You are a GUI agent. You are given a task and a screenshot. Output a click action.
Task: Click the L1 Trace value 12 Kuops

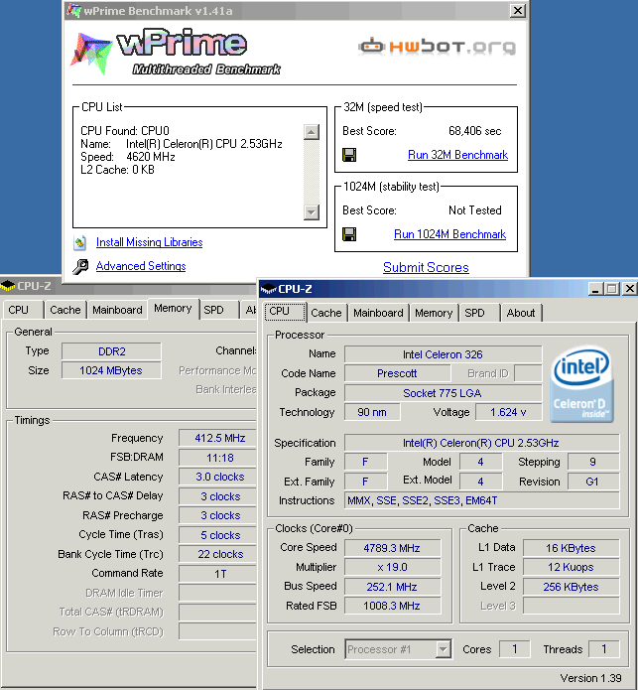click(571, 567)
